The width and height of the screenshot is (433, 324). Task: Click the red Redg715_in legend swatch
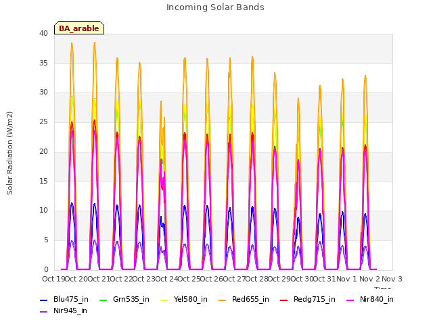[x=283, y=300]
